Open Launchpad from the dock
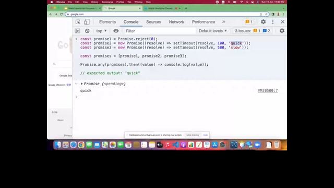Image resolution: width=334 pixels, height=188 pixels. coord(66,145)
